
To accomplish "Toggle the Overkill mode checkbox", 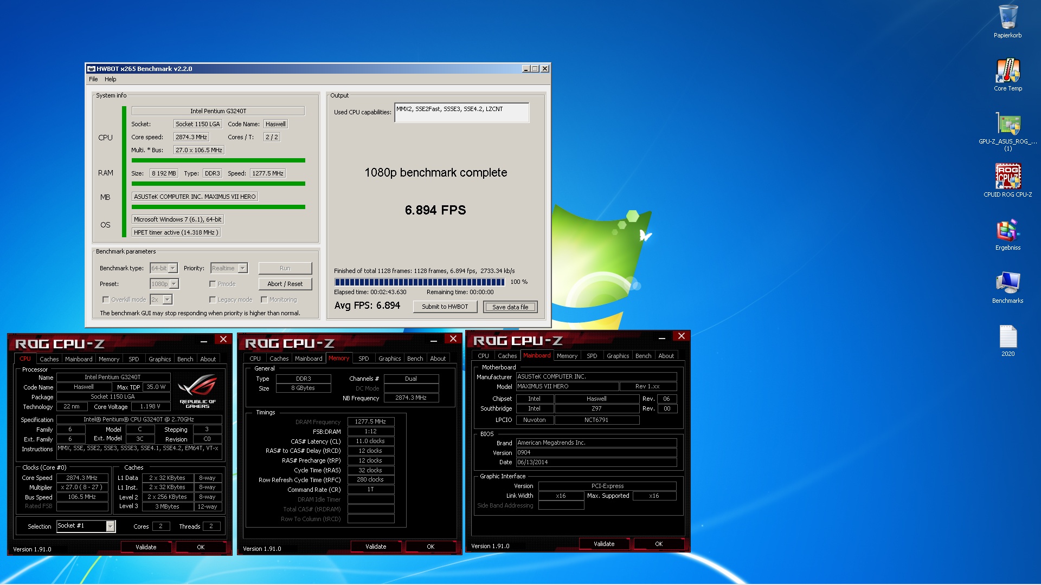I will (x=106, y=300).
